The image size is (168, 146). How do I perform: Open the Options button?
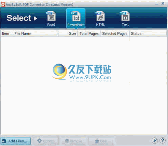[x=46, y=141]
